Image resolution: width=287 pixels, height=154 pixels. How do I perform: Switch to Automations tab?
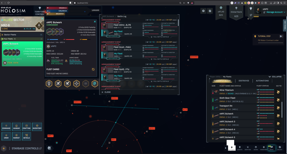tap(262, 81)
